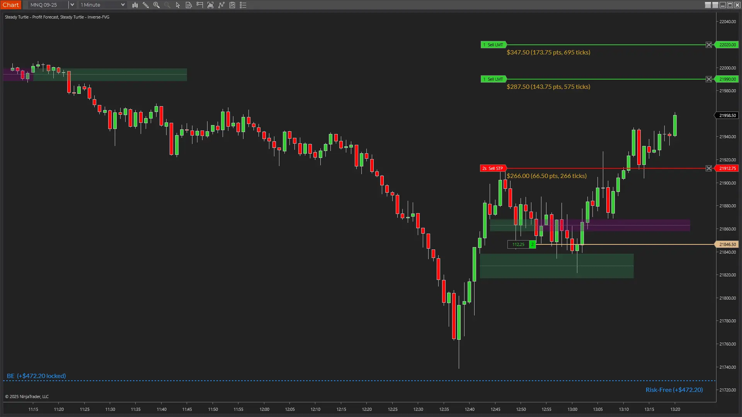Cancel the 22020.00 Sell LMT order

click(709, 45)
